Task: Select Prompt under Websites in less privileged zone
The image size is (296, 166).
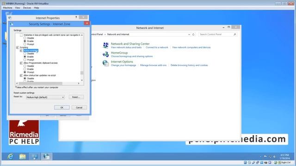Action: click(x=25, y=44)
